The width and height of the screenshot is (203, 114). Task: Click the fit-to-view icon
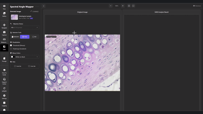[x=129, y=6]
